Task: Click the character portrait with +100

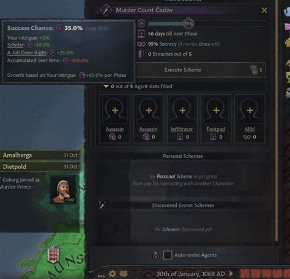Action: click(63, 190)
